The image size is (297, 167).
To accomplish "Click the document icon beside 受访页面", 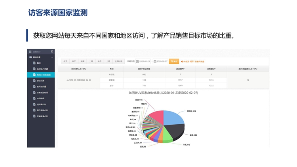I will tap(34, 80).
